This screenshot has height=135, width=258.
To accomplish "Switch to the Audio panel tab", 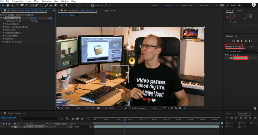I will 240,10.
